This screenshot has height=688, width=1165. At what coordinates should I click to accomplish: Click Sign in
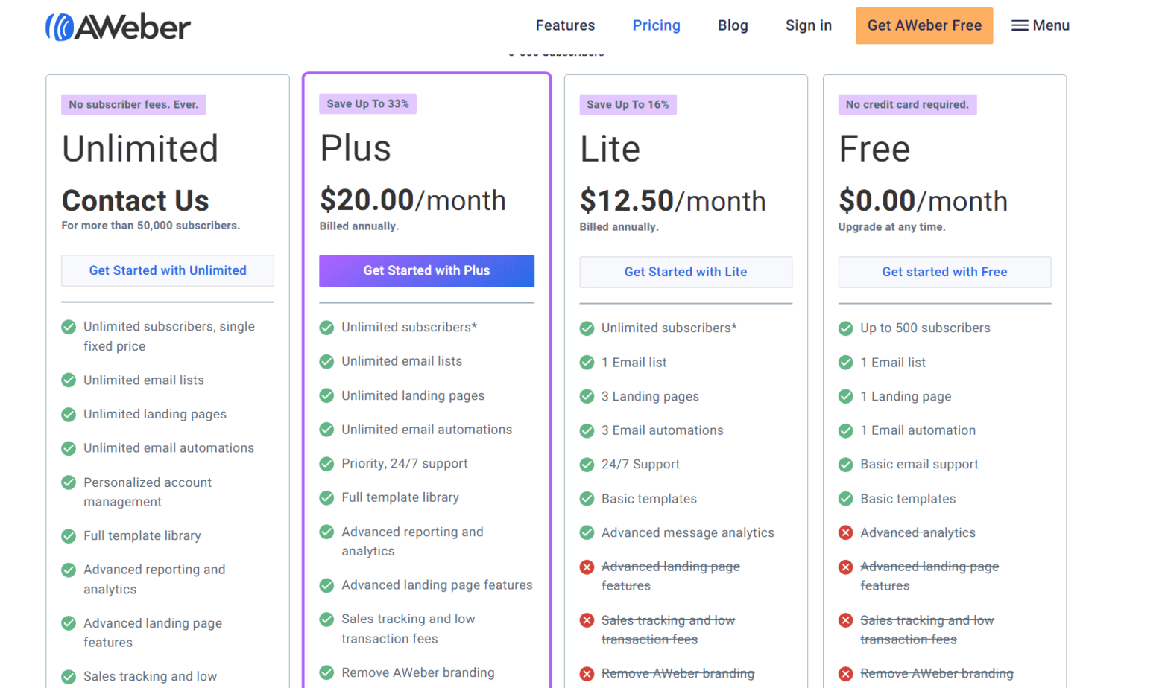(x=808, y=25)
